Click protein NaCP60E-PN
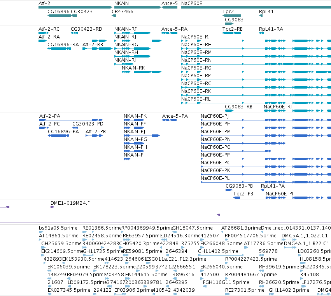 [x=215, y=139]
